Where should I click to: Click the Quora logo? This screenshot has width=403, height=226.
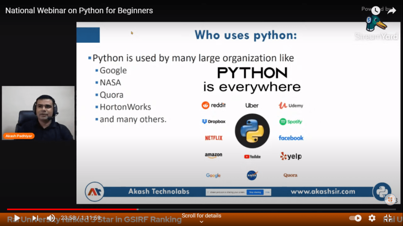point(290,175)
